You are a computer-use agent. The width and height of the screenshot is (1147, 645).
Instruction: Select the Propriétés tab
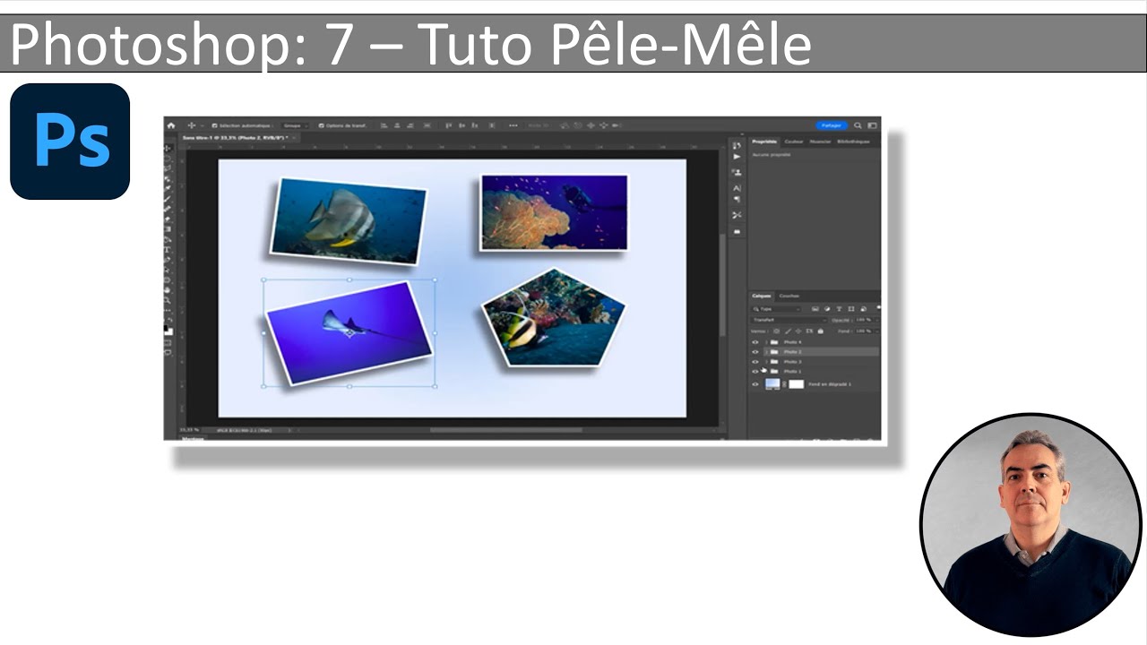point(764,142)
